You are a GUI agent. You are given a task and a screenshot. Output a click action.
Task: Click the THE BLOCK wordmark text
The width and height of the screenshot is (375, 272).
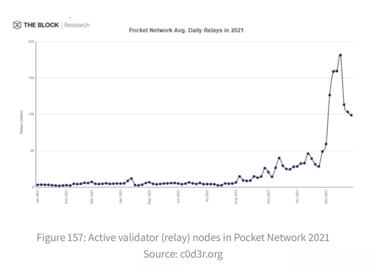(41, 25)
